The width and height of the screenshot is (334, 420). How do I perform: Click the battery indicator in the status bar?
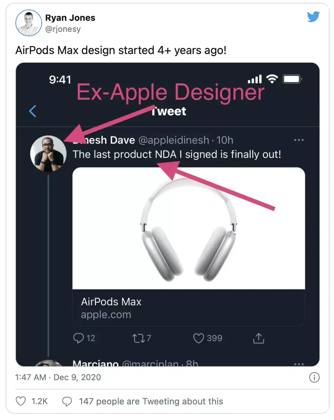tap(292, 79)
